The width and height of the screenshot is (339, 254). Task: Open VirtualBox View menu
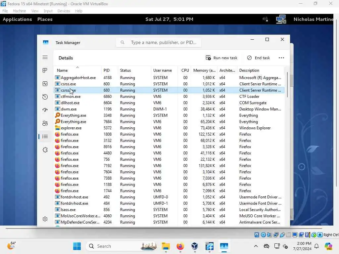(34, 11)
